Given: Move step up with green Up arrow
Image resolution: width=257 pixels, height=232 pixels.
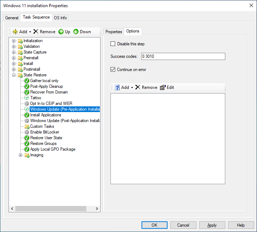Looking at the screenshot, I should coord(61,31).
